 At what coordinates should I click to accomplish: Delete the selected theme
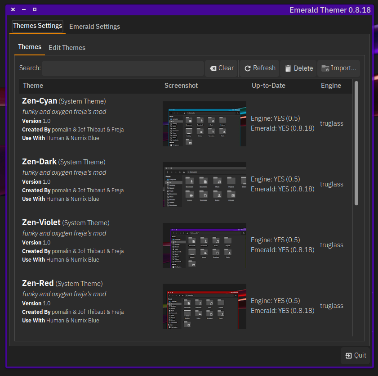(x=298, y=68)
